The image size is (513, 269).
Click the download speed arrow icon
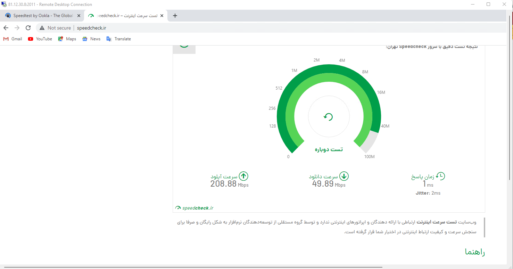click(344, 176)
